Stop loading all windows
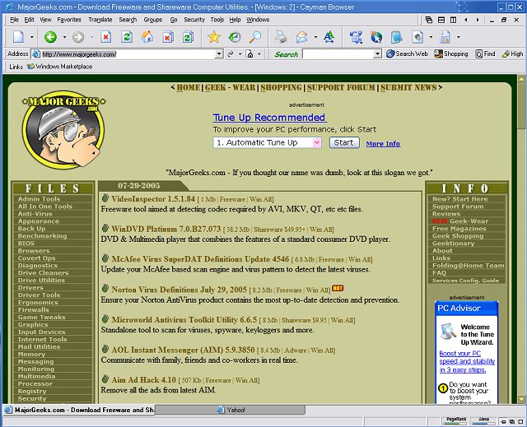 click(168, 37)
